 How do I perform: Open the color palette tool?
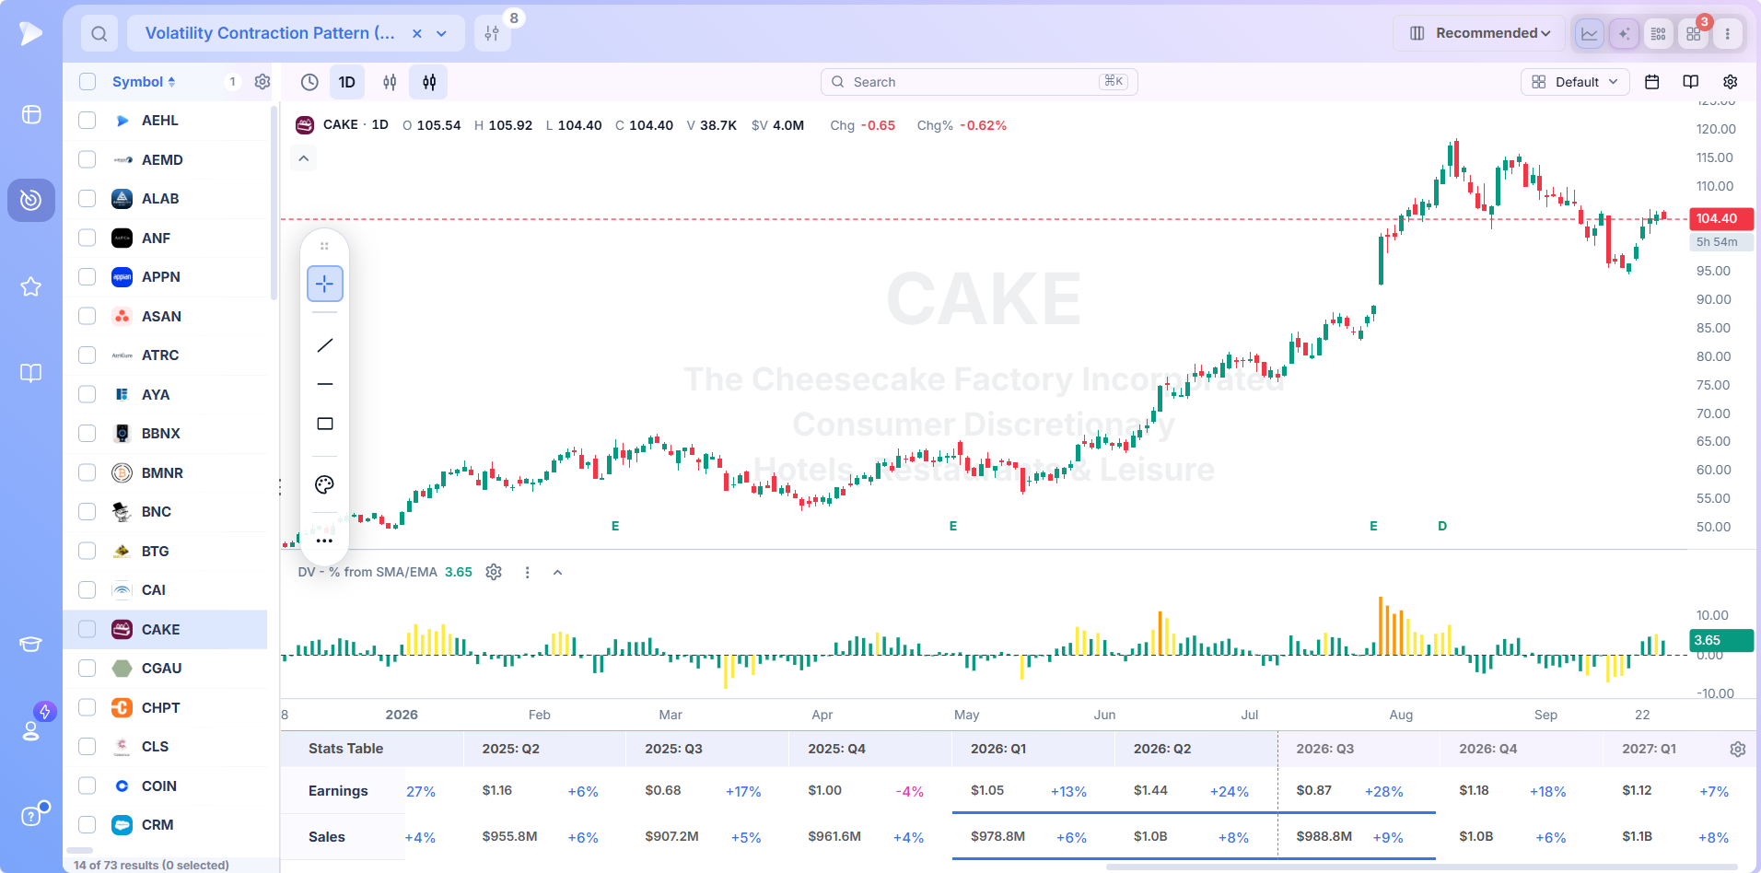pos(325,484)
